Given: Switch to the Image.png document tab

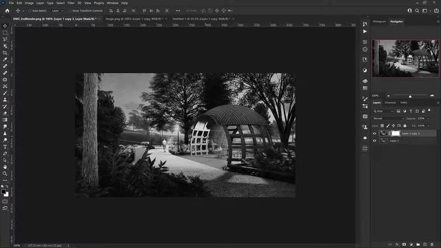Looking at the screenshot, I should pyautogui.click(x=134, y=19).
